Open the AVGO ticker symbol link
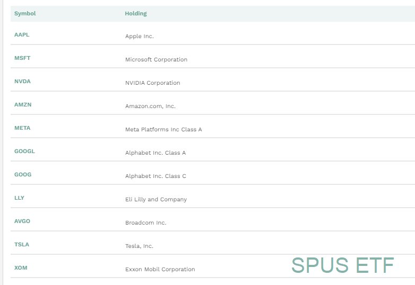The image size is (415, 285). pos(22,221)
